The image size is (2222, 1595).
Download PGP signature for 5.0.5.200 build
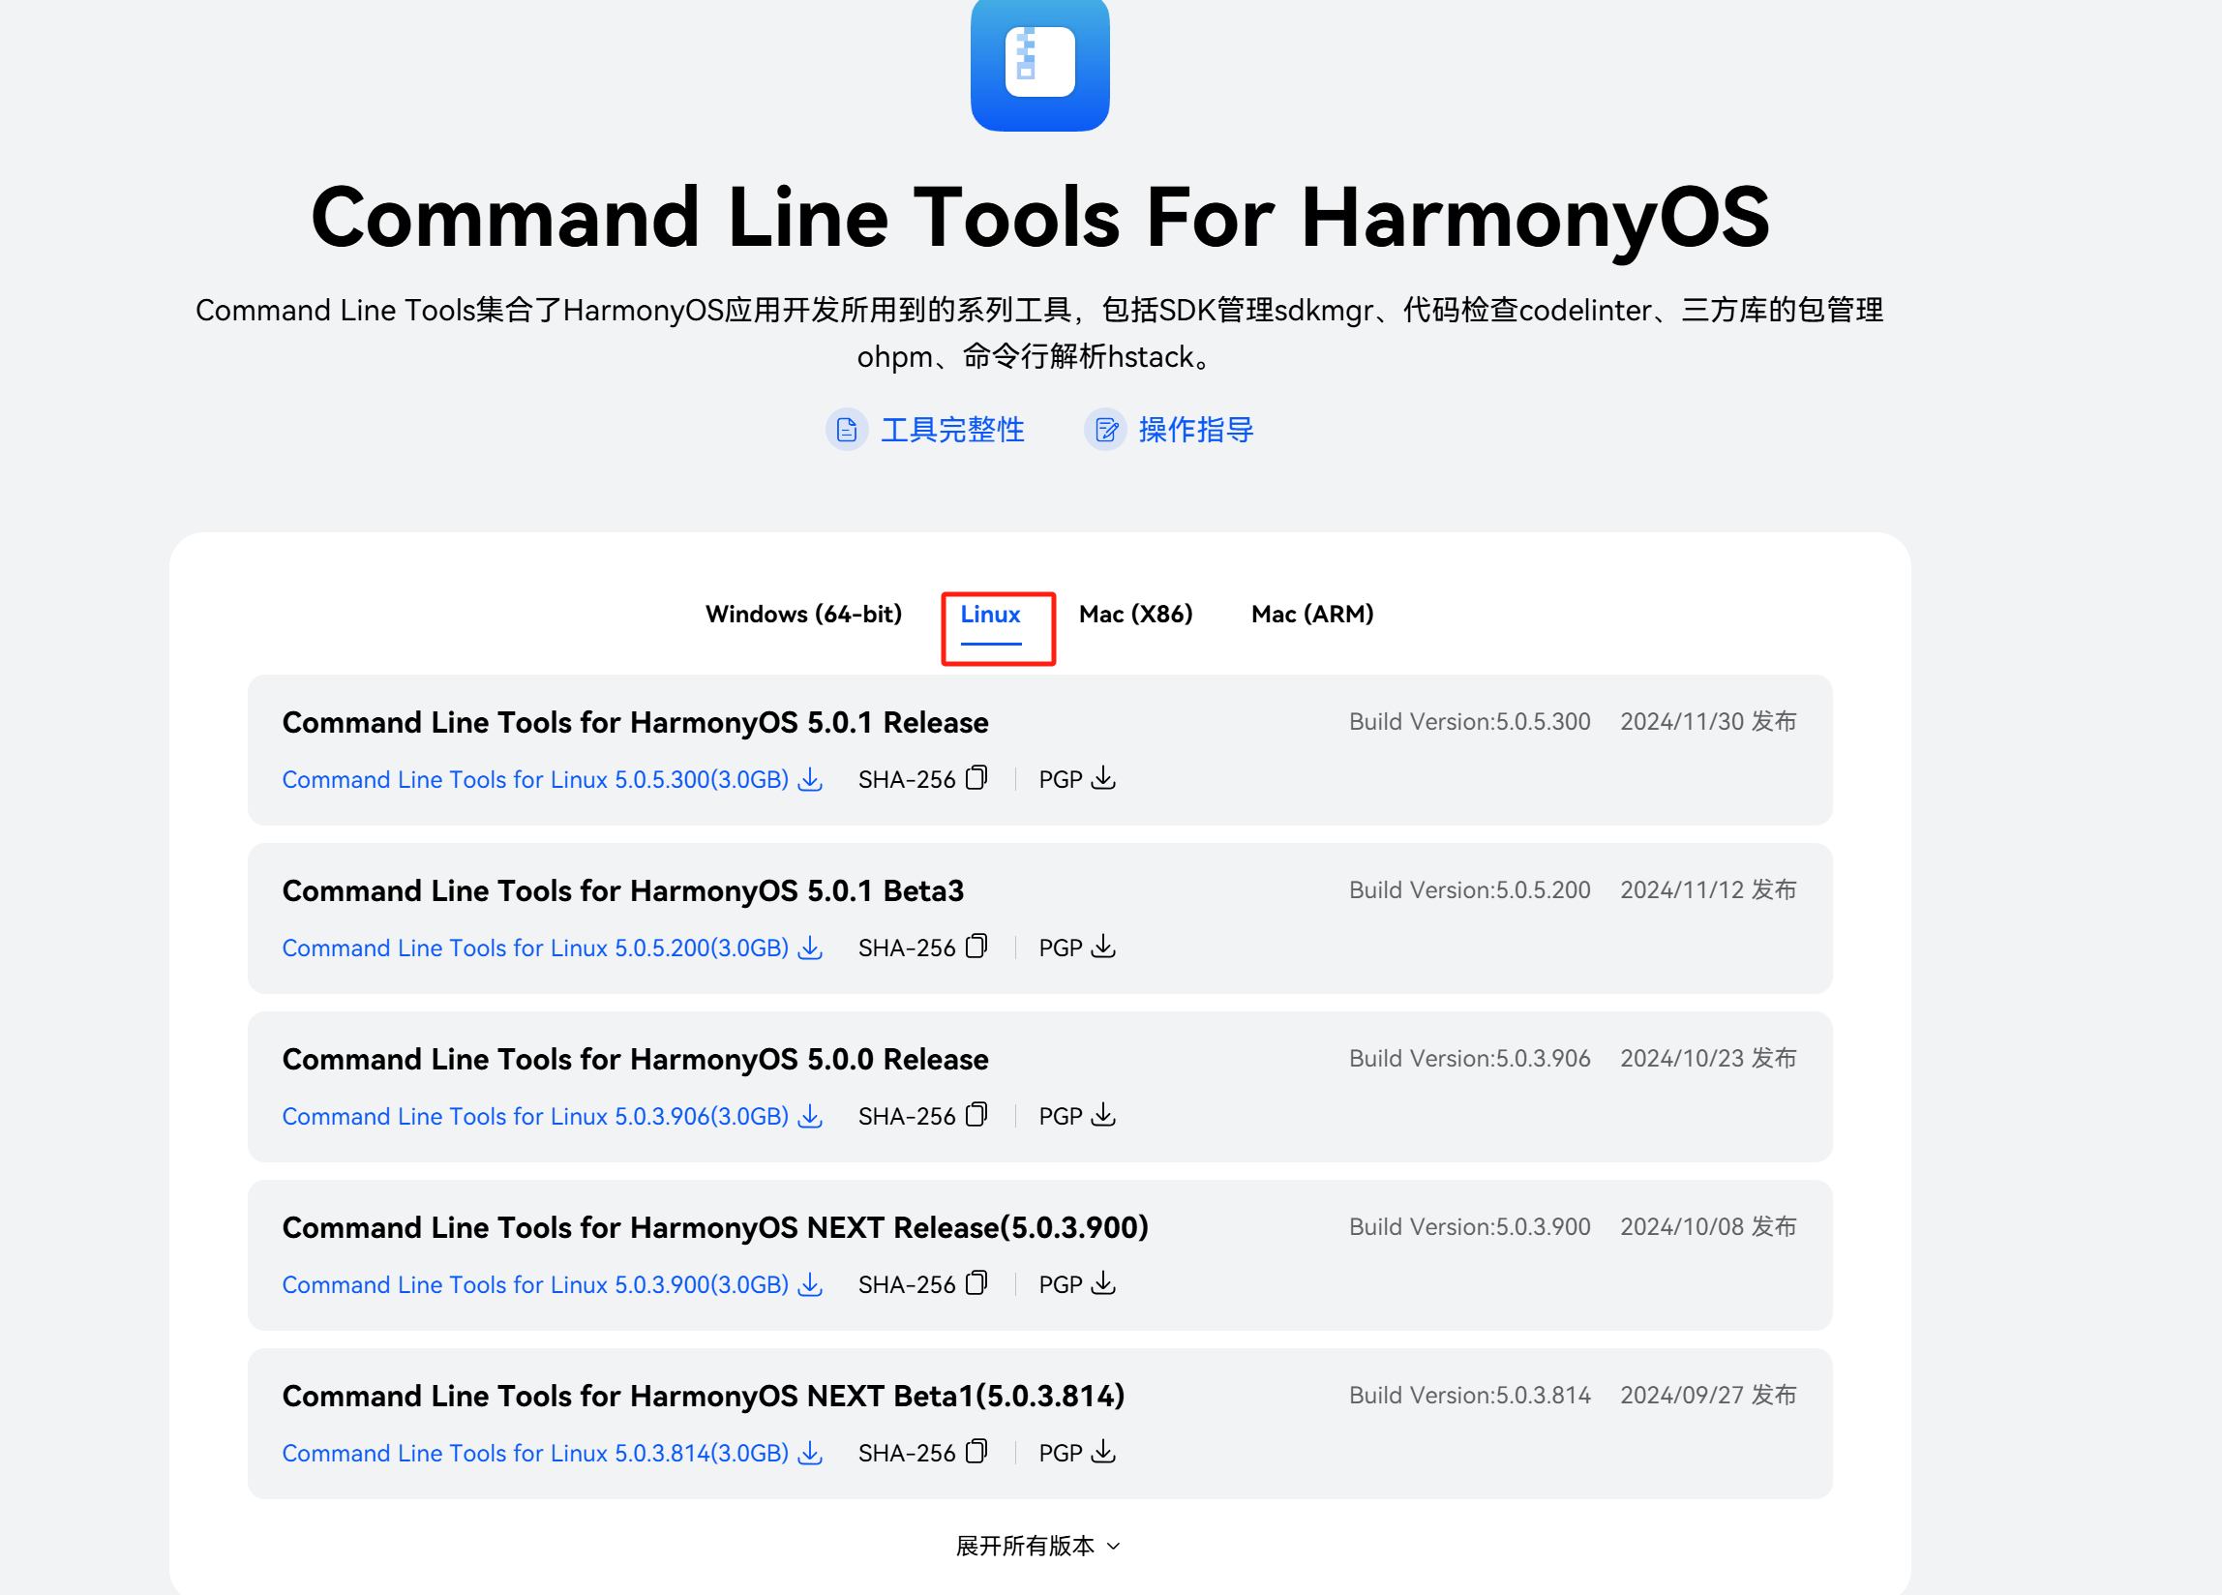click(x=1103, y=947)
